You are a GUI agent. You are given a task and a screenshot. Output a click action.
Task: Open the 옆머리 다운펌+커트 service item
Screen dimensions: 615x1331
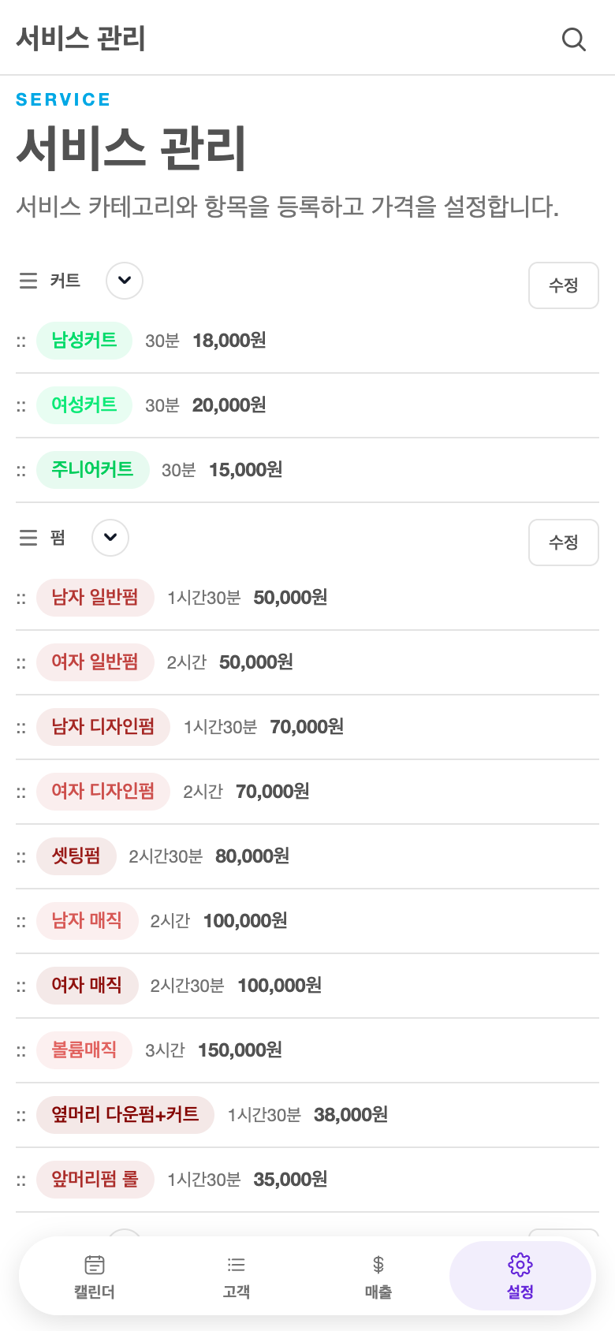[125, 1115]
